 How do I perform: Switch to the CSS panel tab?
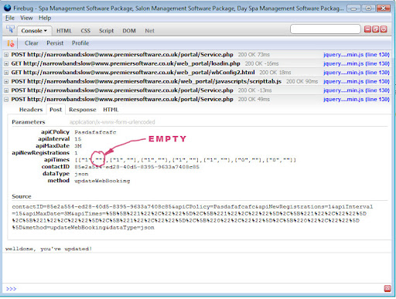tap(85, 31)
